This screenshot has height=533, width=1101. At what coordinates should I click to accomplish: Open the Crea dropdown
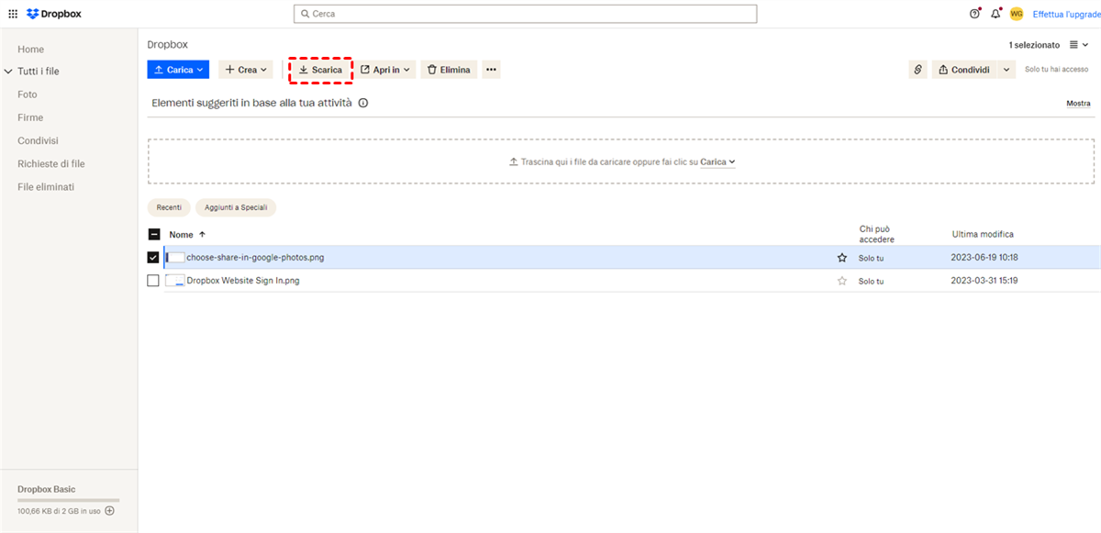(246, 70)
